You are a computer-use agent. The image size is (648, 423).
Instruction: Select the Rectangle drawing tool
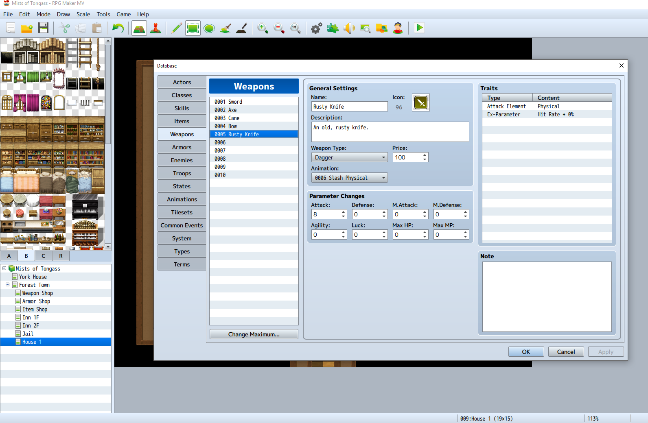click(193, 28)
